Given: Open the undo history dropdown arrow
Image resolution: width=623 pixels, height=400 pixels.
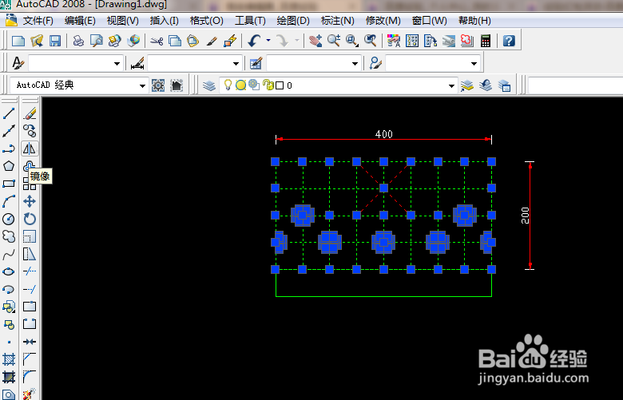Looking at the screenshot, I should coord(268,41).
